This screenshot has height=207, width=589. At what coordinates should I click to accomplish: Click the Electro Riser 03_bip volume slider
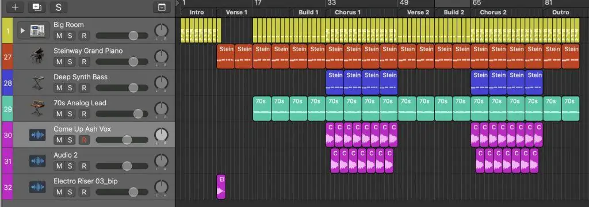122,192
